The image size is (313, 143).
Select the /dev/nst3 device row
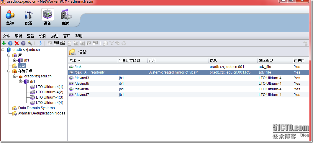[189, 78]
